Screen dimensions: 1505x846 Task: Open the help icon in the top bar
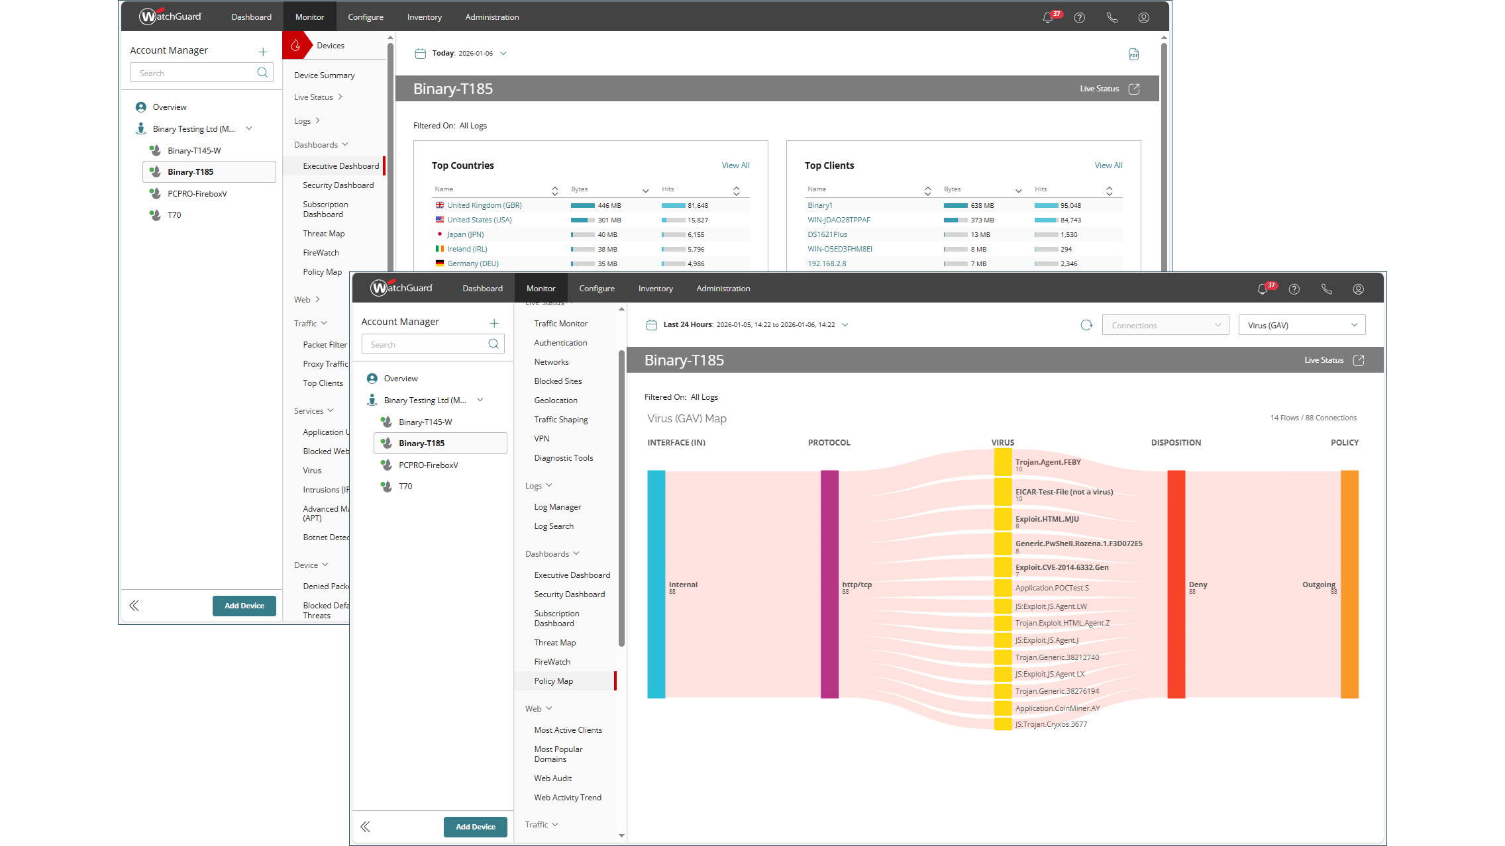tap(1294, 289)
